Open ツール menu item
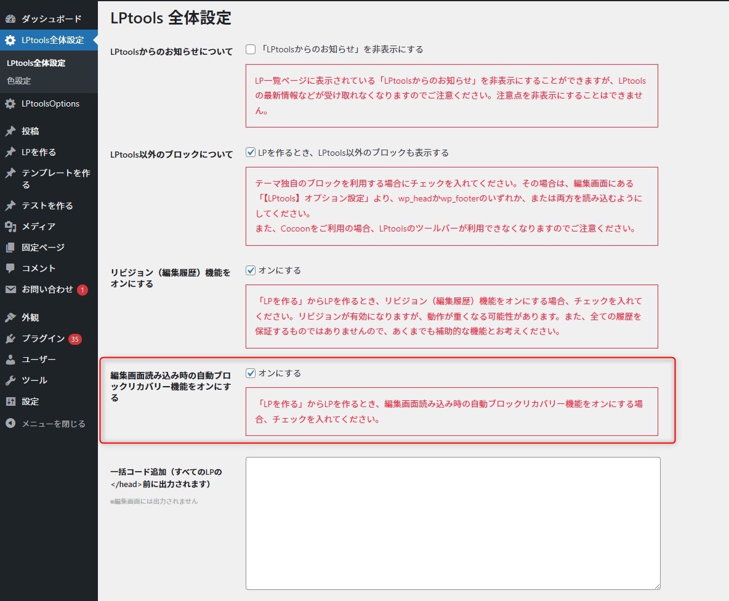 click(x=49, y=380)
